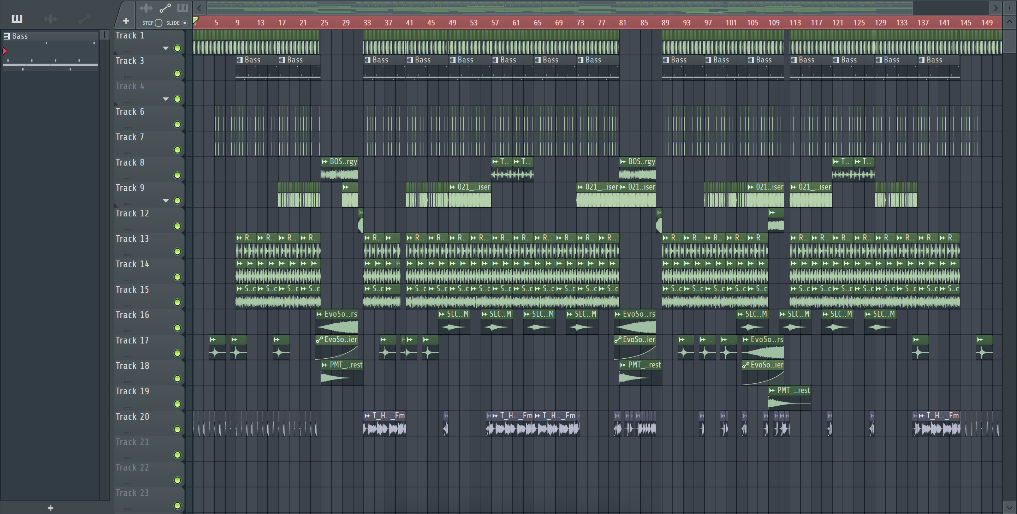Select the first small impact clip on Track 17
Screen dimensions: 1017x514
[x=217, y=347]
